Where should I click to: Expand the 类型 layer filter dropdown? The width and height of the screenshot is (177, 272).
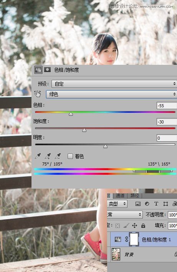117,204
